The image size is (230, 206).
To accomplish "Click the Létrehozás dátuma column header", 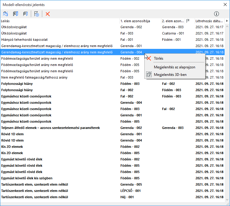I will click(x=209, y=21).
